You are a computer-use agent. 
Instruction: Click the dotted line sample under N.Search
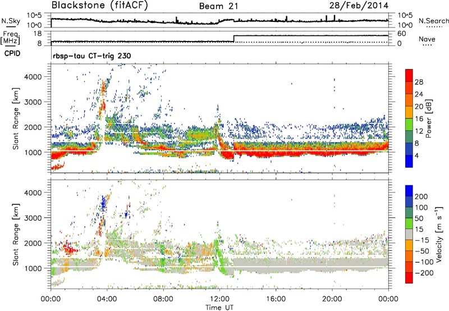point(434,26)
